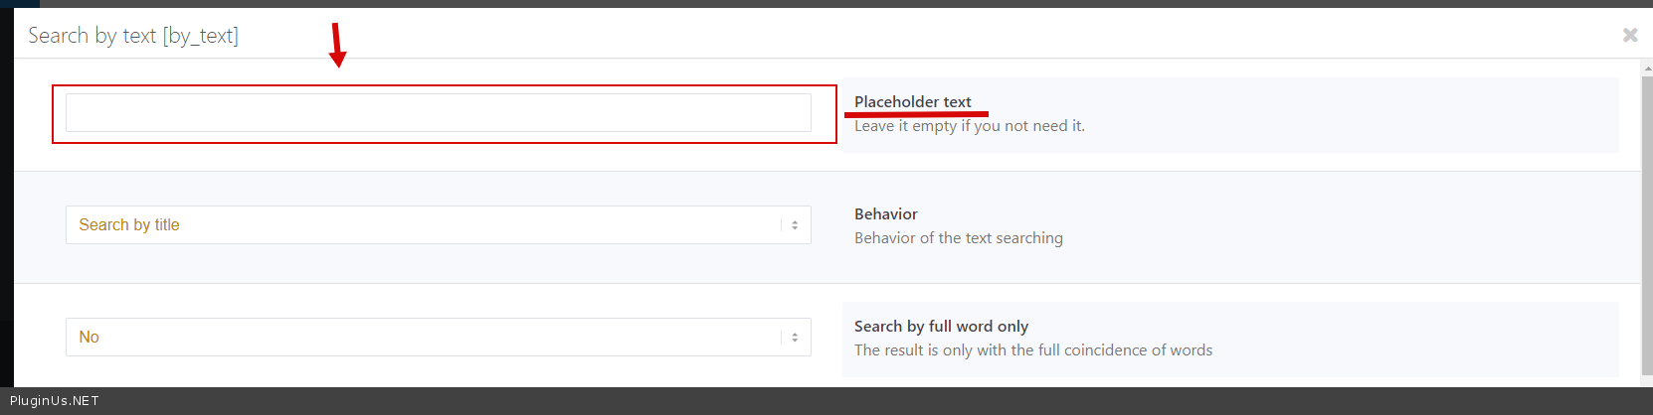Click the Placeholder text input field

pos(438,112)
